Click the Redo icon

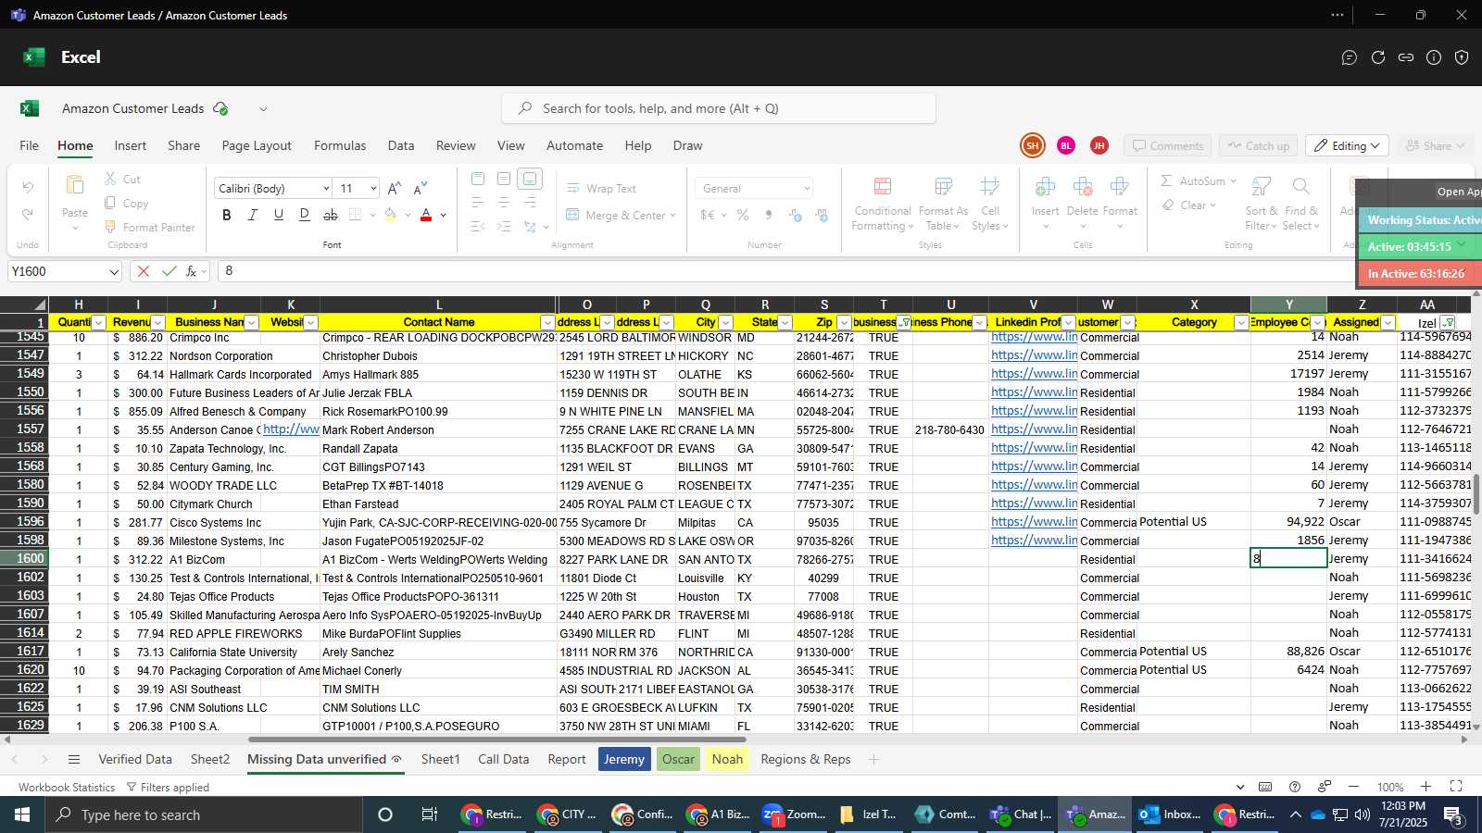pyautogui.click(x=28, y=214)
